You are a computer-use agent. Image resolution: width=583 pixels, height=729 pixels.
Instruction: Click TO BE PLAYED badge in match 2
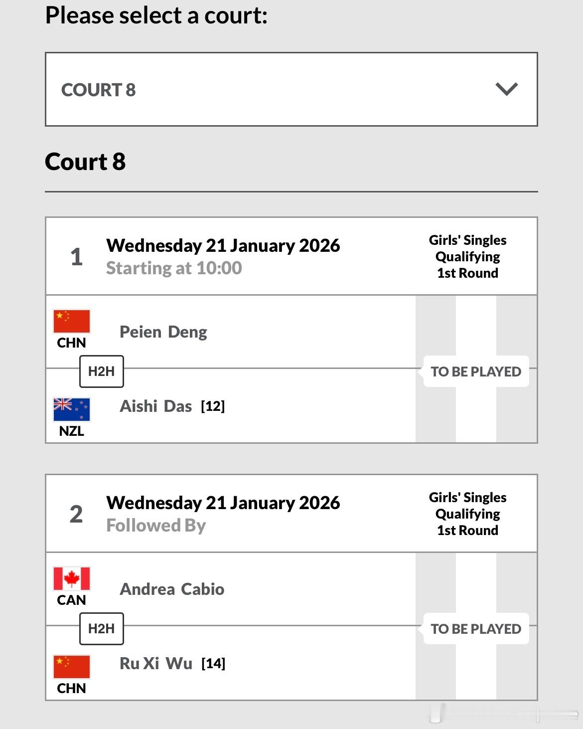pyautogui.click(x=476, y=629)
